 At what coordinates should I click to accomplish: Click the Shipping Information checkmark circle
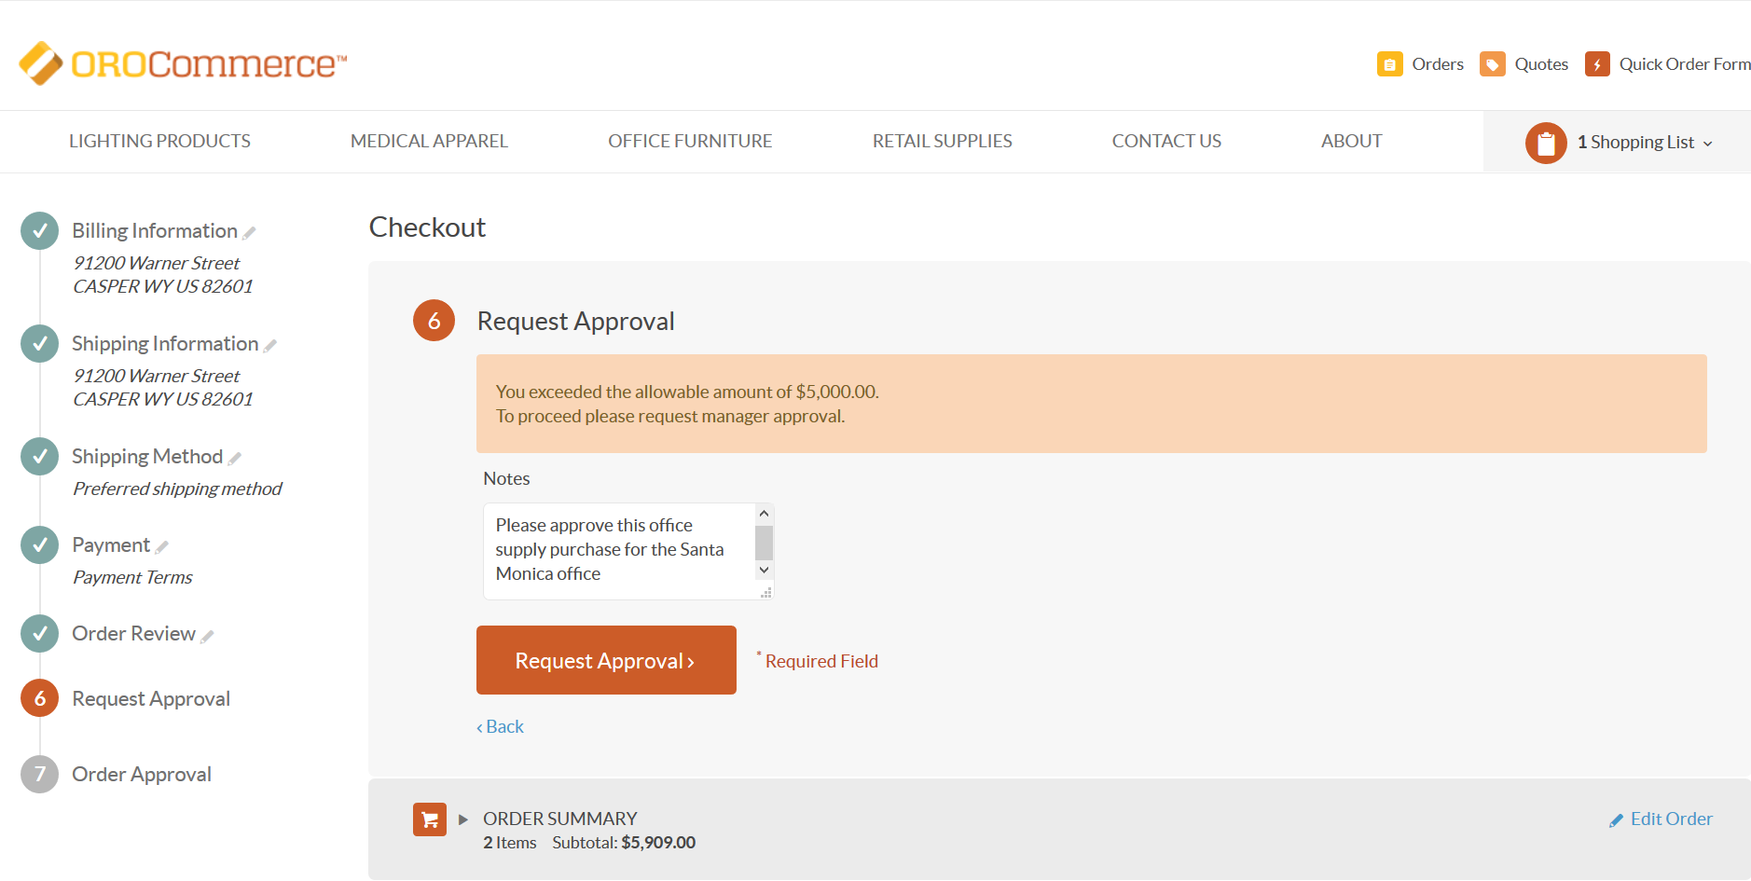tap(39, 343)
